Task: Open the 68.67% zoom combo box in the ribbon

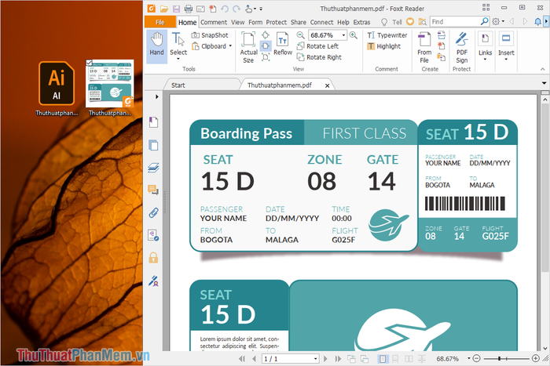Action: click(x=328, y=35)
